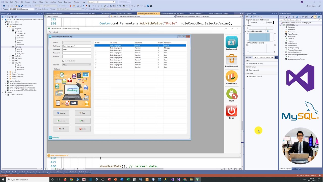This screenshot has width=323, height=182.
Task: Open Task View on the Windows taskbar
Action: 59,179
